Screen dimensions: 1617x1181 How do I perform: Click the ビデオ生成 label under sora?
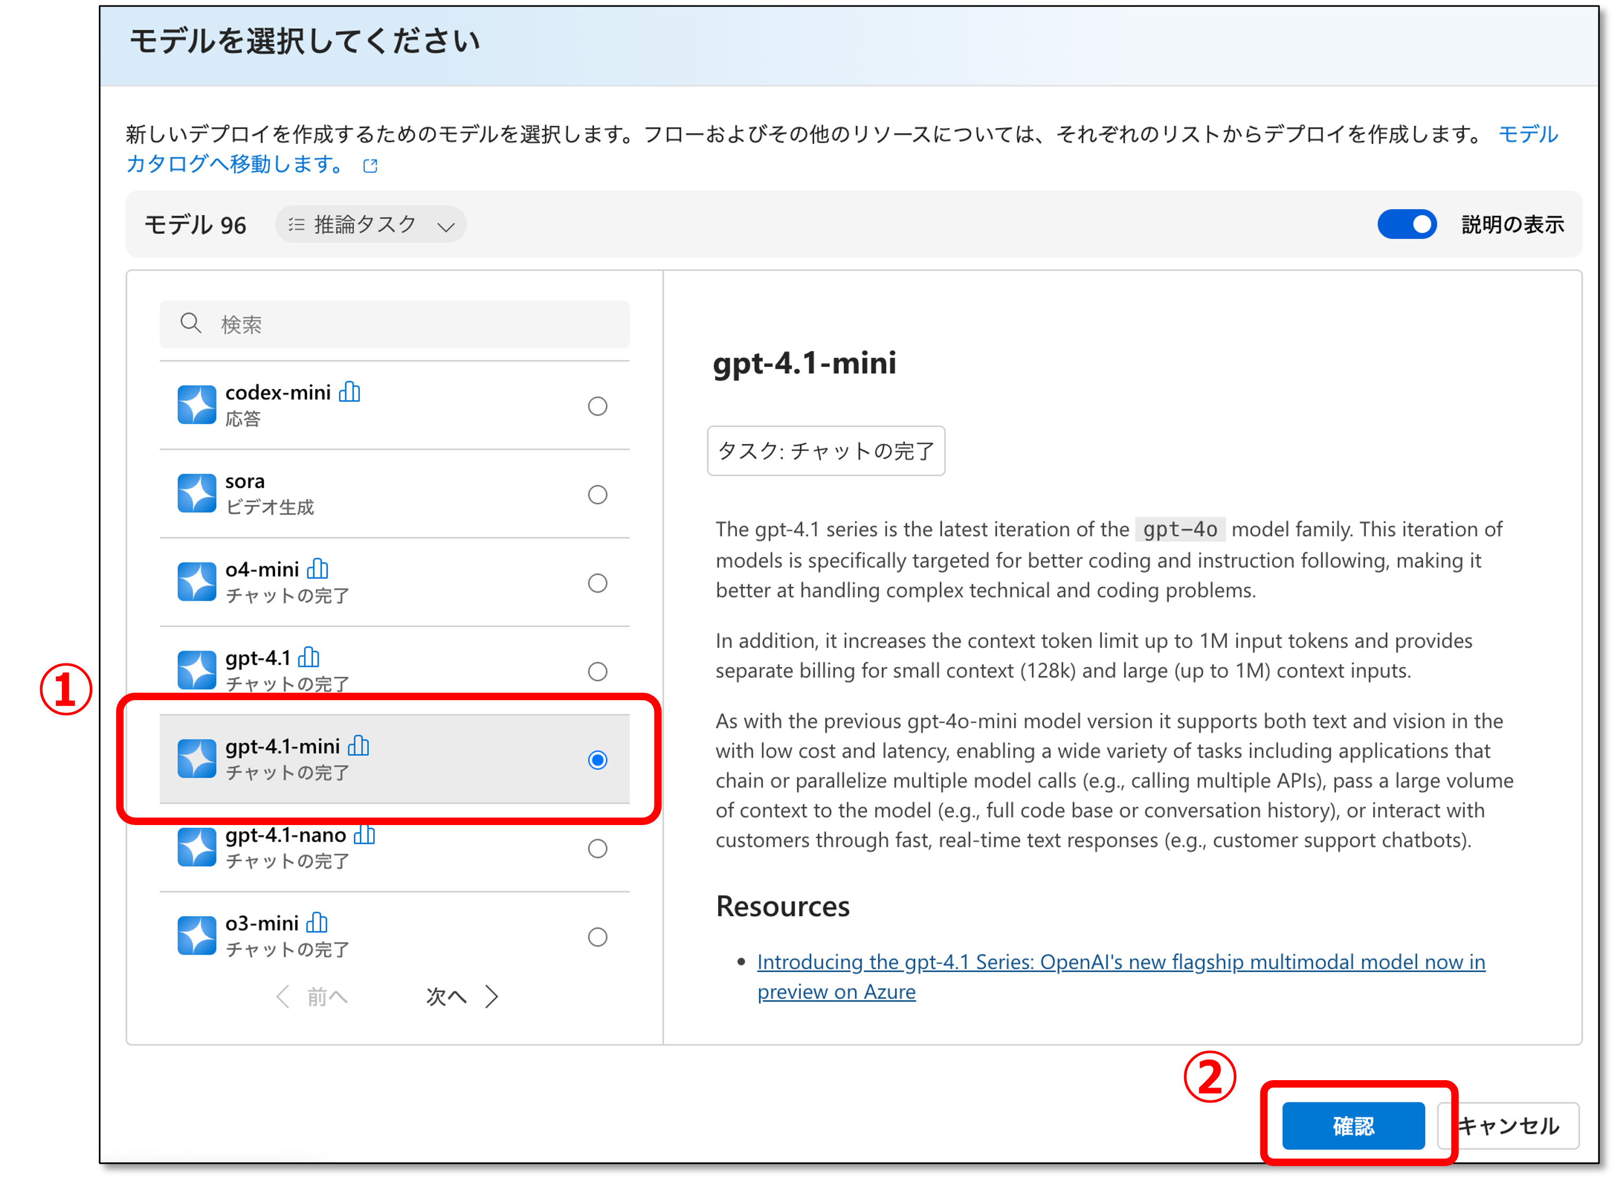coord(270,508)
